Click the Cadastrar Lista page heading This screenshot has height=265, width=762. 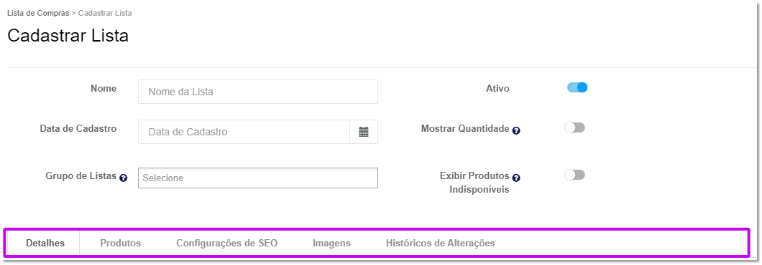click(68, 36)
